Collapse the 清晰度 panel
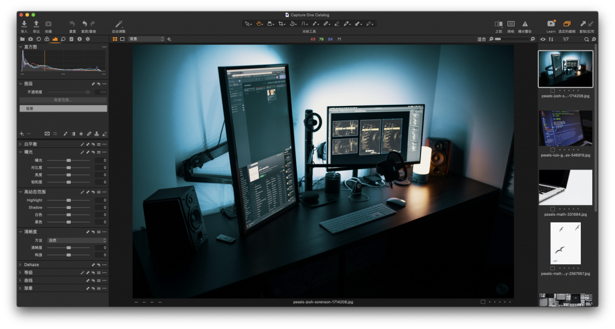615x329 pixels. (20, 231)
